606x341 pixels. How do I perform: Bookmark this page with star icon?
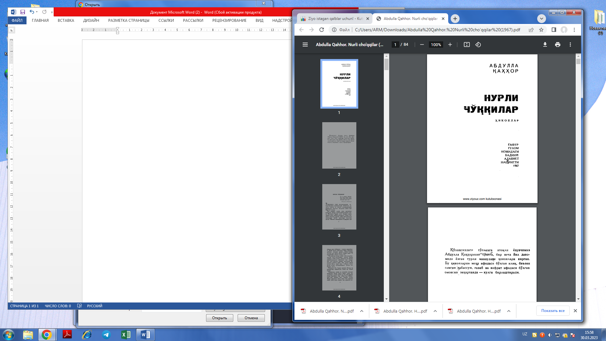(541, 30)
